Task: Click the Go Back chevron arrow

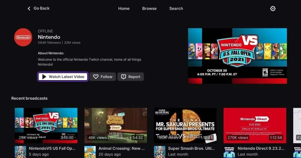Action: coord(29,9)
